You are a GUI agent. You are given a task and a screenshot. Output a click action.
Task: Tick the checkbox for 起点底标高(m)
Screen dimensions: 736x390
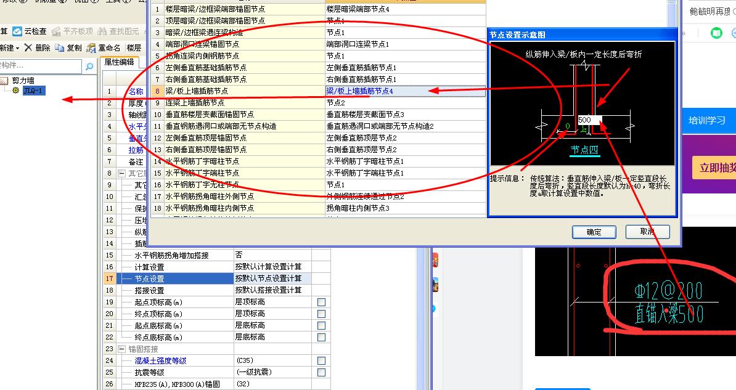click(x=322, y=326)
